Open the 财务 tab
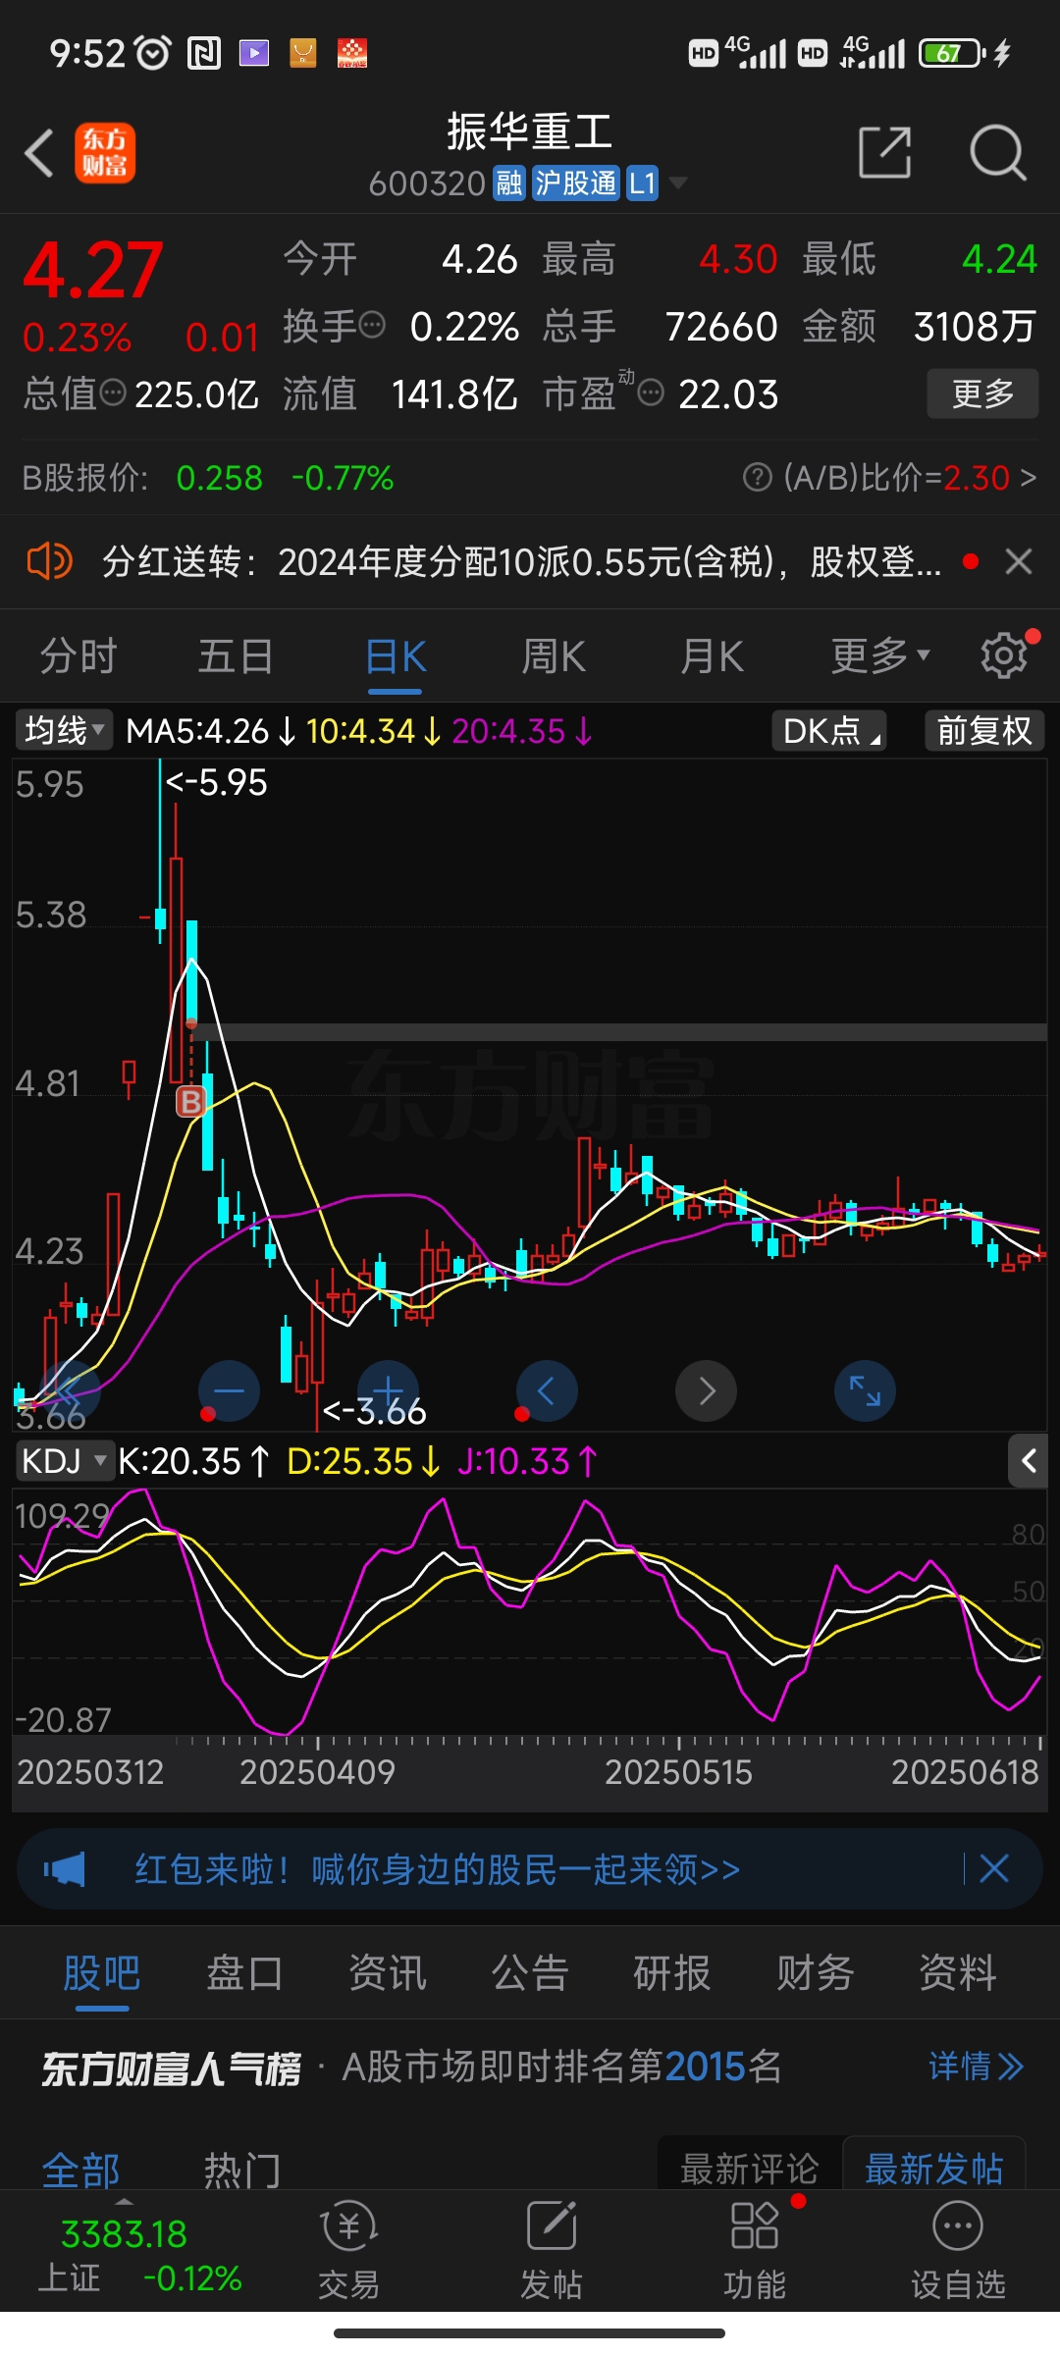1060x2355 pixels. point(816,1972)
